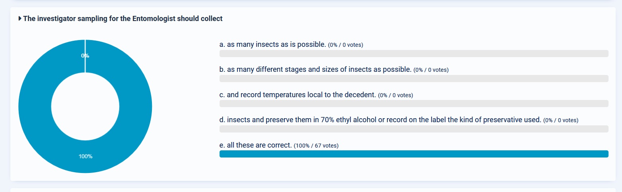Click the vote count beside option a
Viewport: 622px width, 192px height.
(346, 45)
